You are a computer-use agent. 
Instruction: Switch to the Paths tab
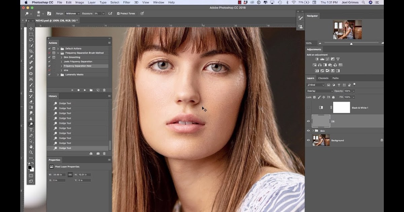(336, 78)
